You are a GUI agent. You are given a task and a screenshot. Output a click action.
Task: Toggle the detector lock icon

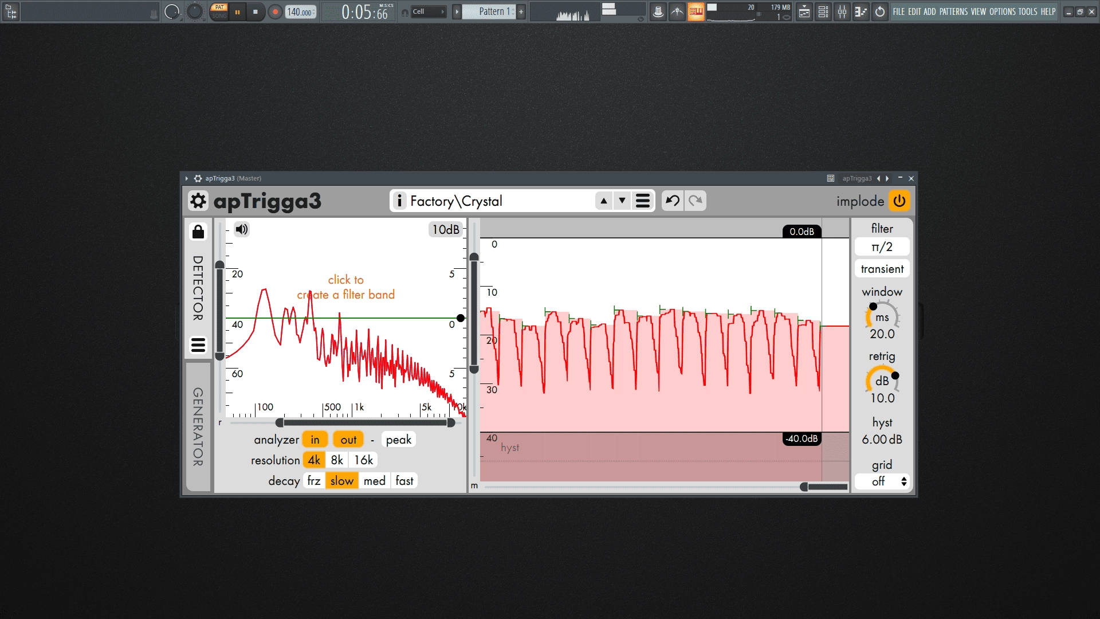[198, 232]
